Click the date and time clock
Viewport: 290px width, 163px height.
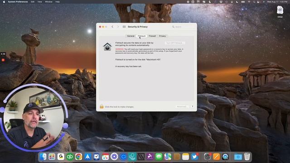pos(277,2)
